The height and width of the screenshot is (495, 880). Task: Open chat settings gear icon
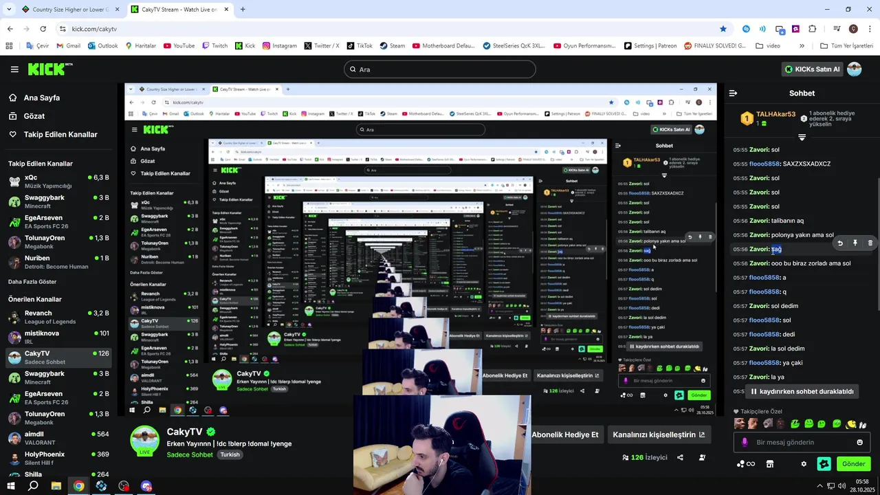[x=804, y=464]
